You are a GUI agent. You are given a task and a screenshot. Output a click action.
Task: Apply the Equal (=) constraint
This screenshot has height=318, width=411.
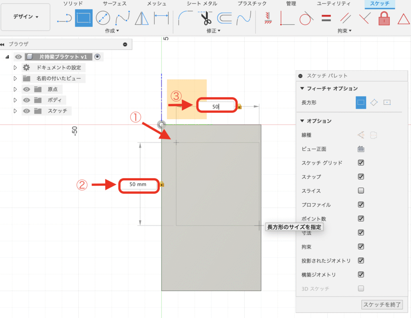pos(326,18)
